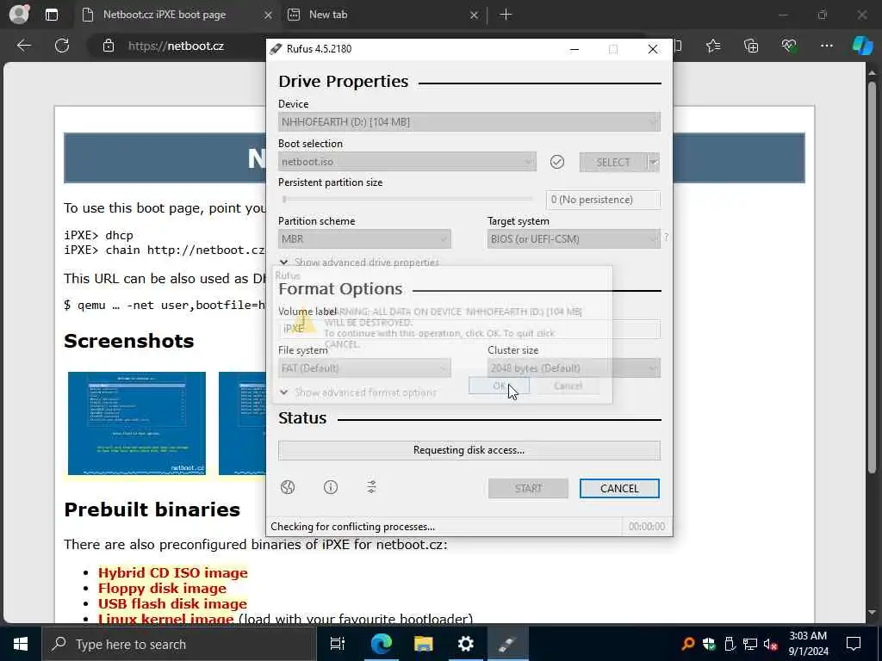Open Linux kernel image link
The width and height of the screenshot is (882, 661).
coord(165,619)
